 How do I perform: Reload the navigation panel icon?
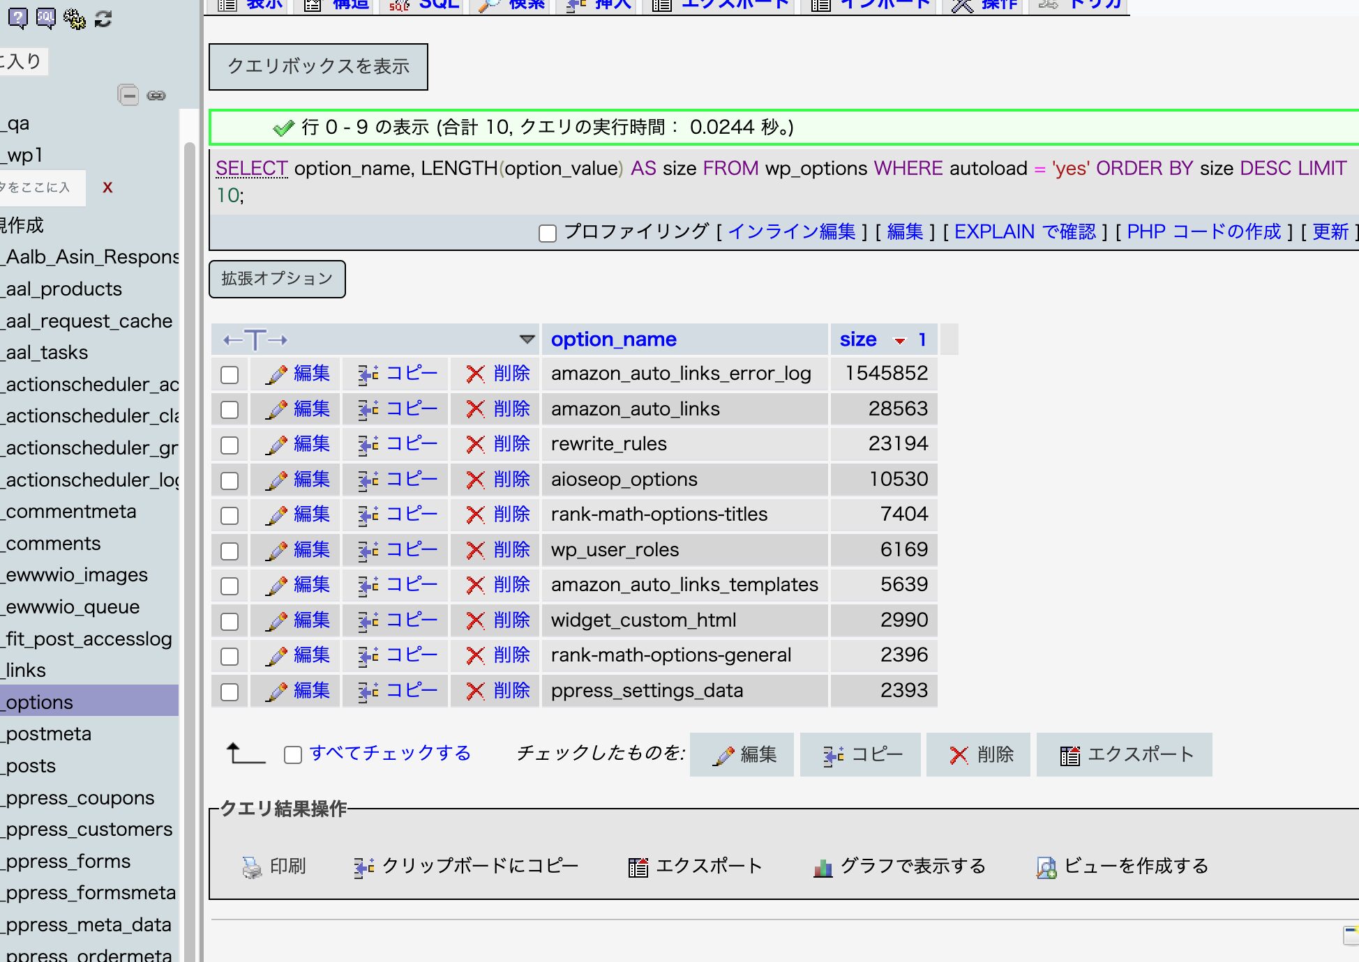coord(103,18)
